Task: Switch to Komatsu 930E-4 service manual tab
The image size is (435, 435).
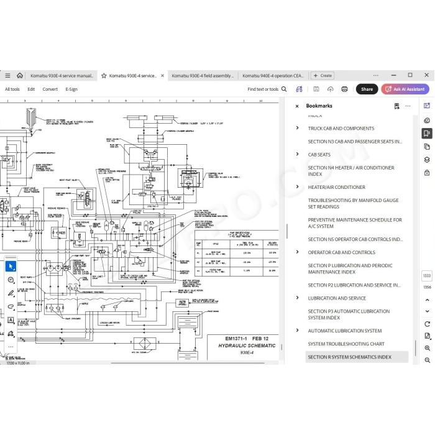Action: point(62,75)
